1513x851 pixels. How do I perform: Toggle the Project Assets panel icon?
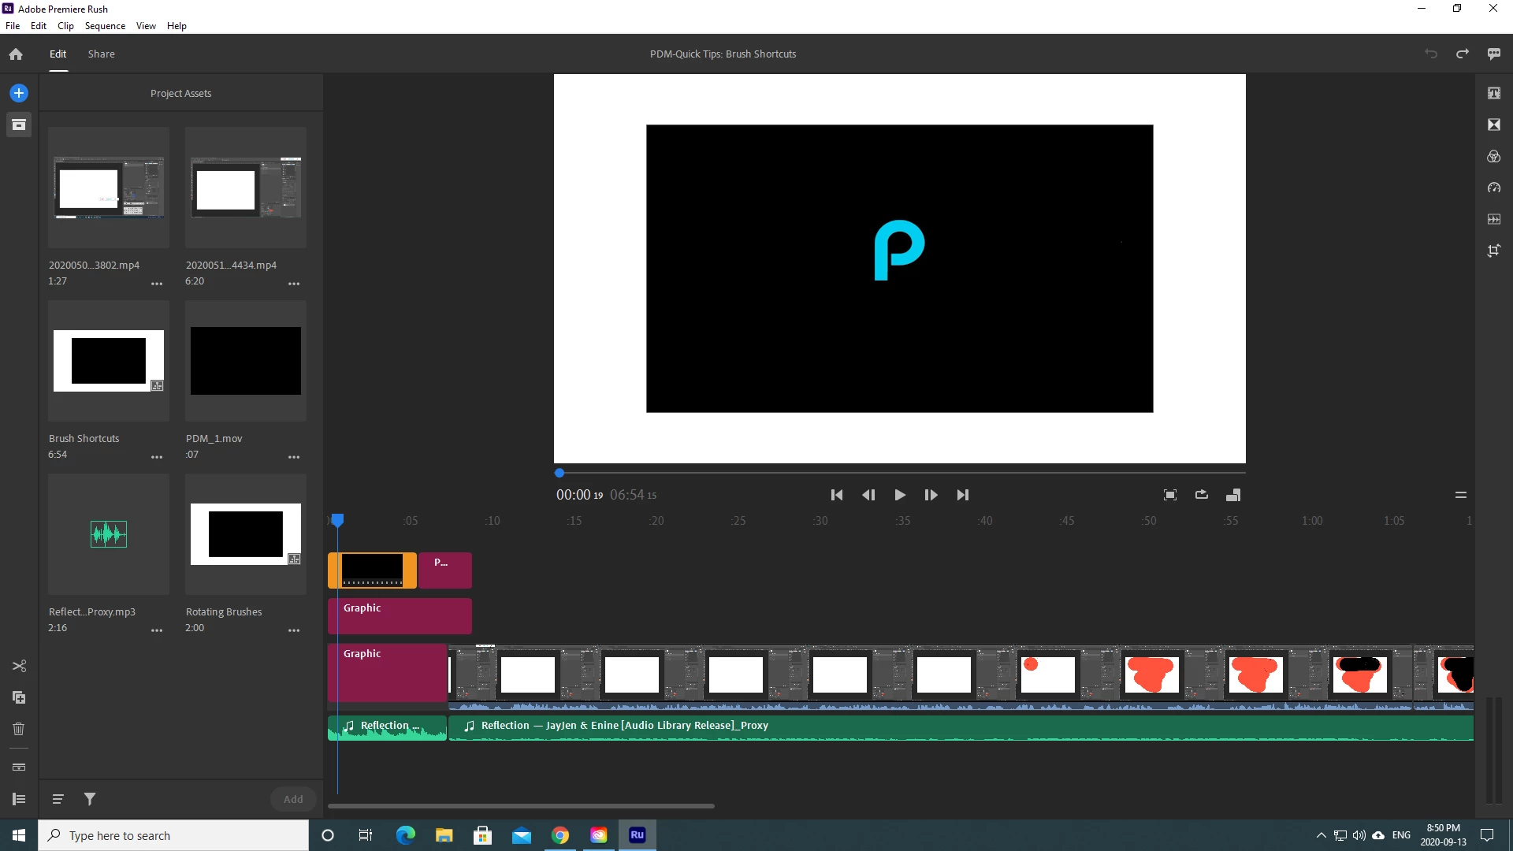19,124
